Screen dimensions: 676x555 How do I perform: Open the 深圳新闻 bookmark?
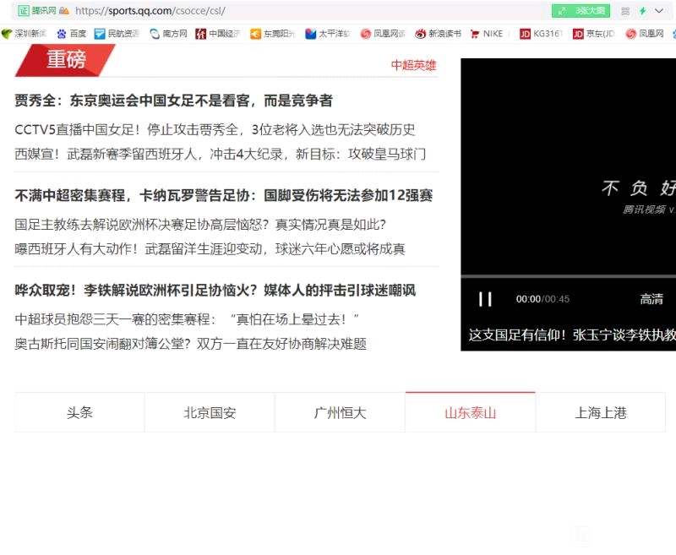[x=25, y=34]
